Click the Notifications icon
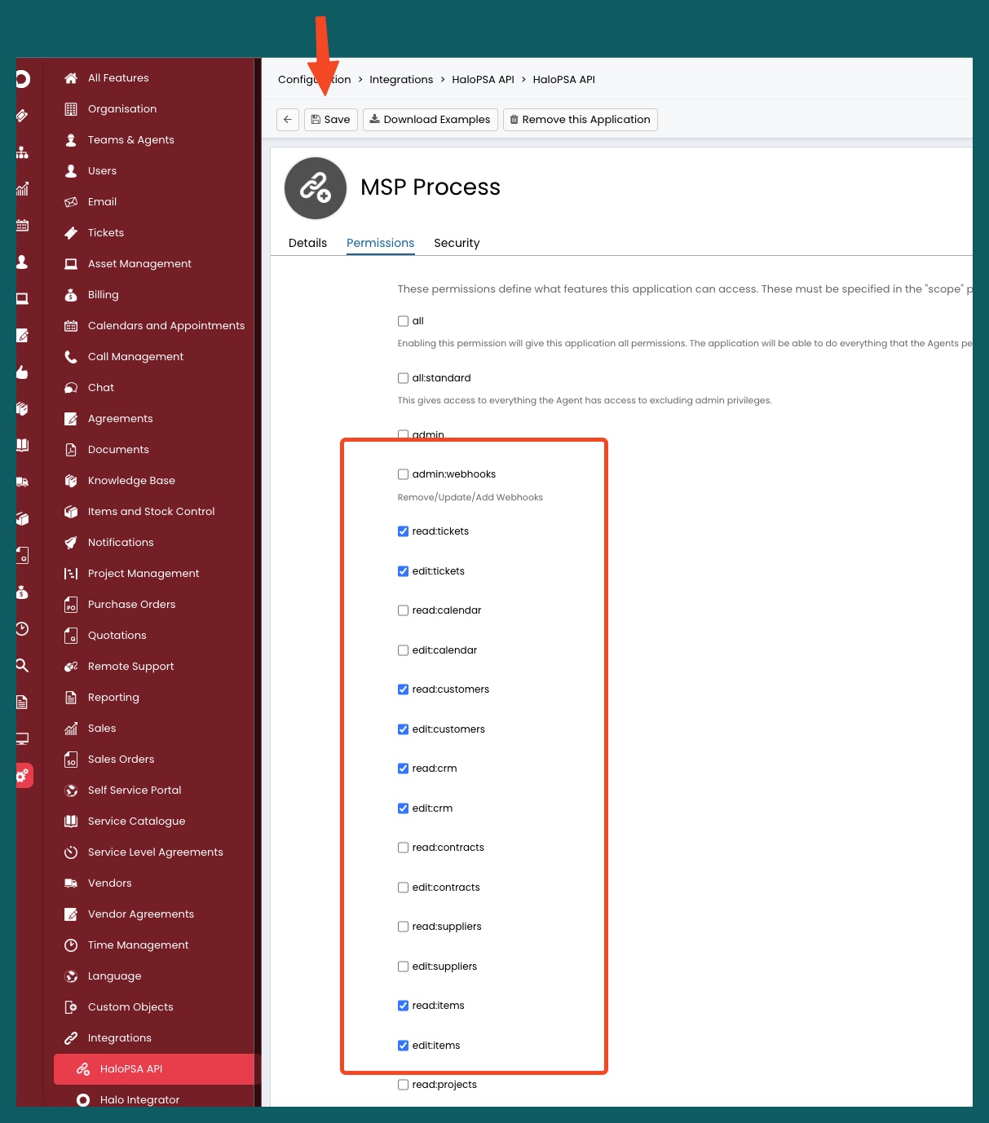 pyautogui.click(x=71, y=543)
